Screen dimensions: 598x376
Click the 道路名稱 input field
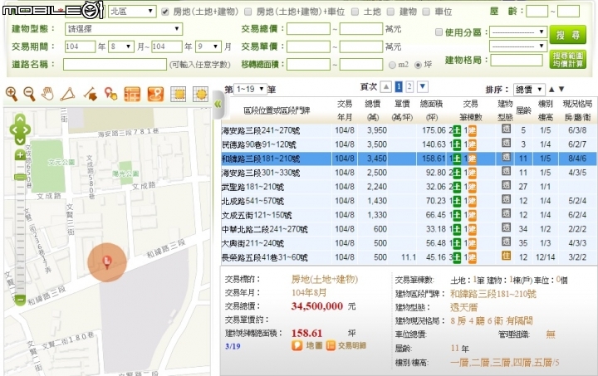[x=115, y=64]
